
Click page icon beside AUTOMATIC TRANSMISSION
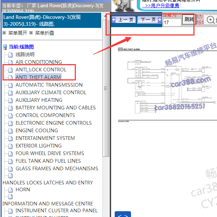[x=11, y=85]
